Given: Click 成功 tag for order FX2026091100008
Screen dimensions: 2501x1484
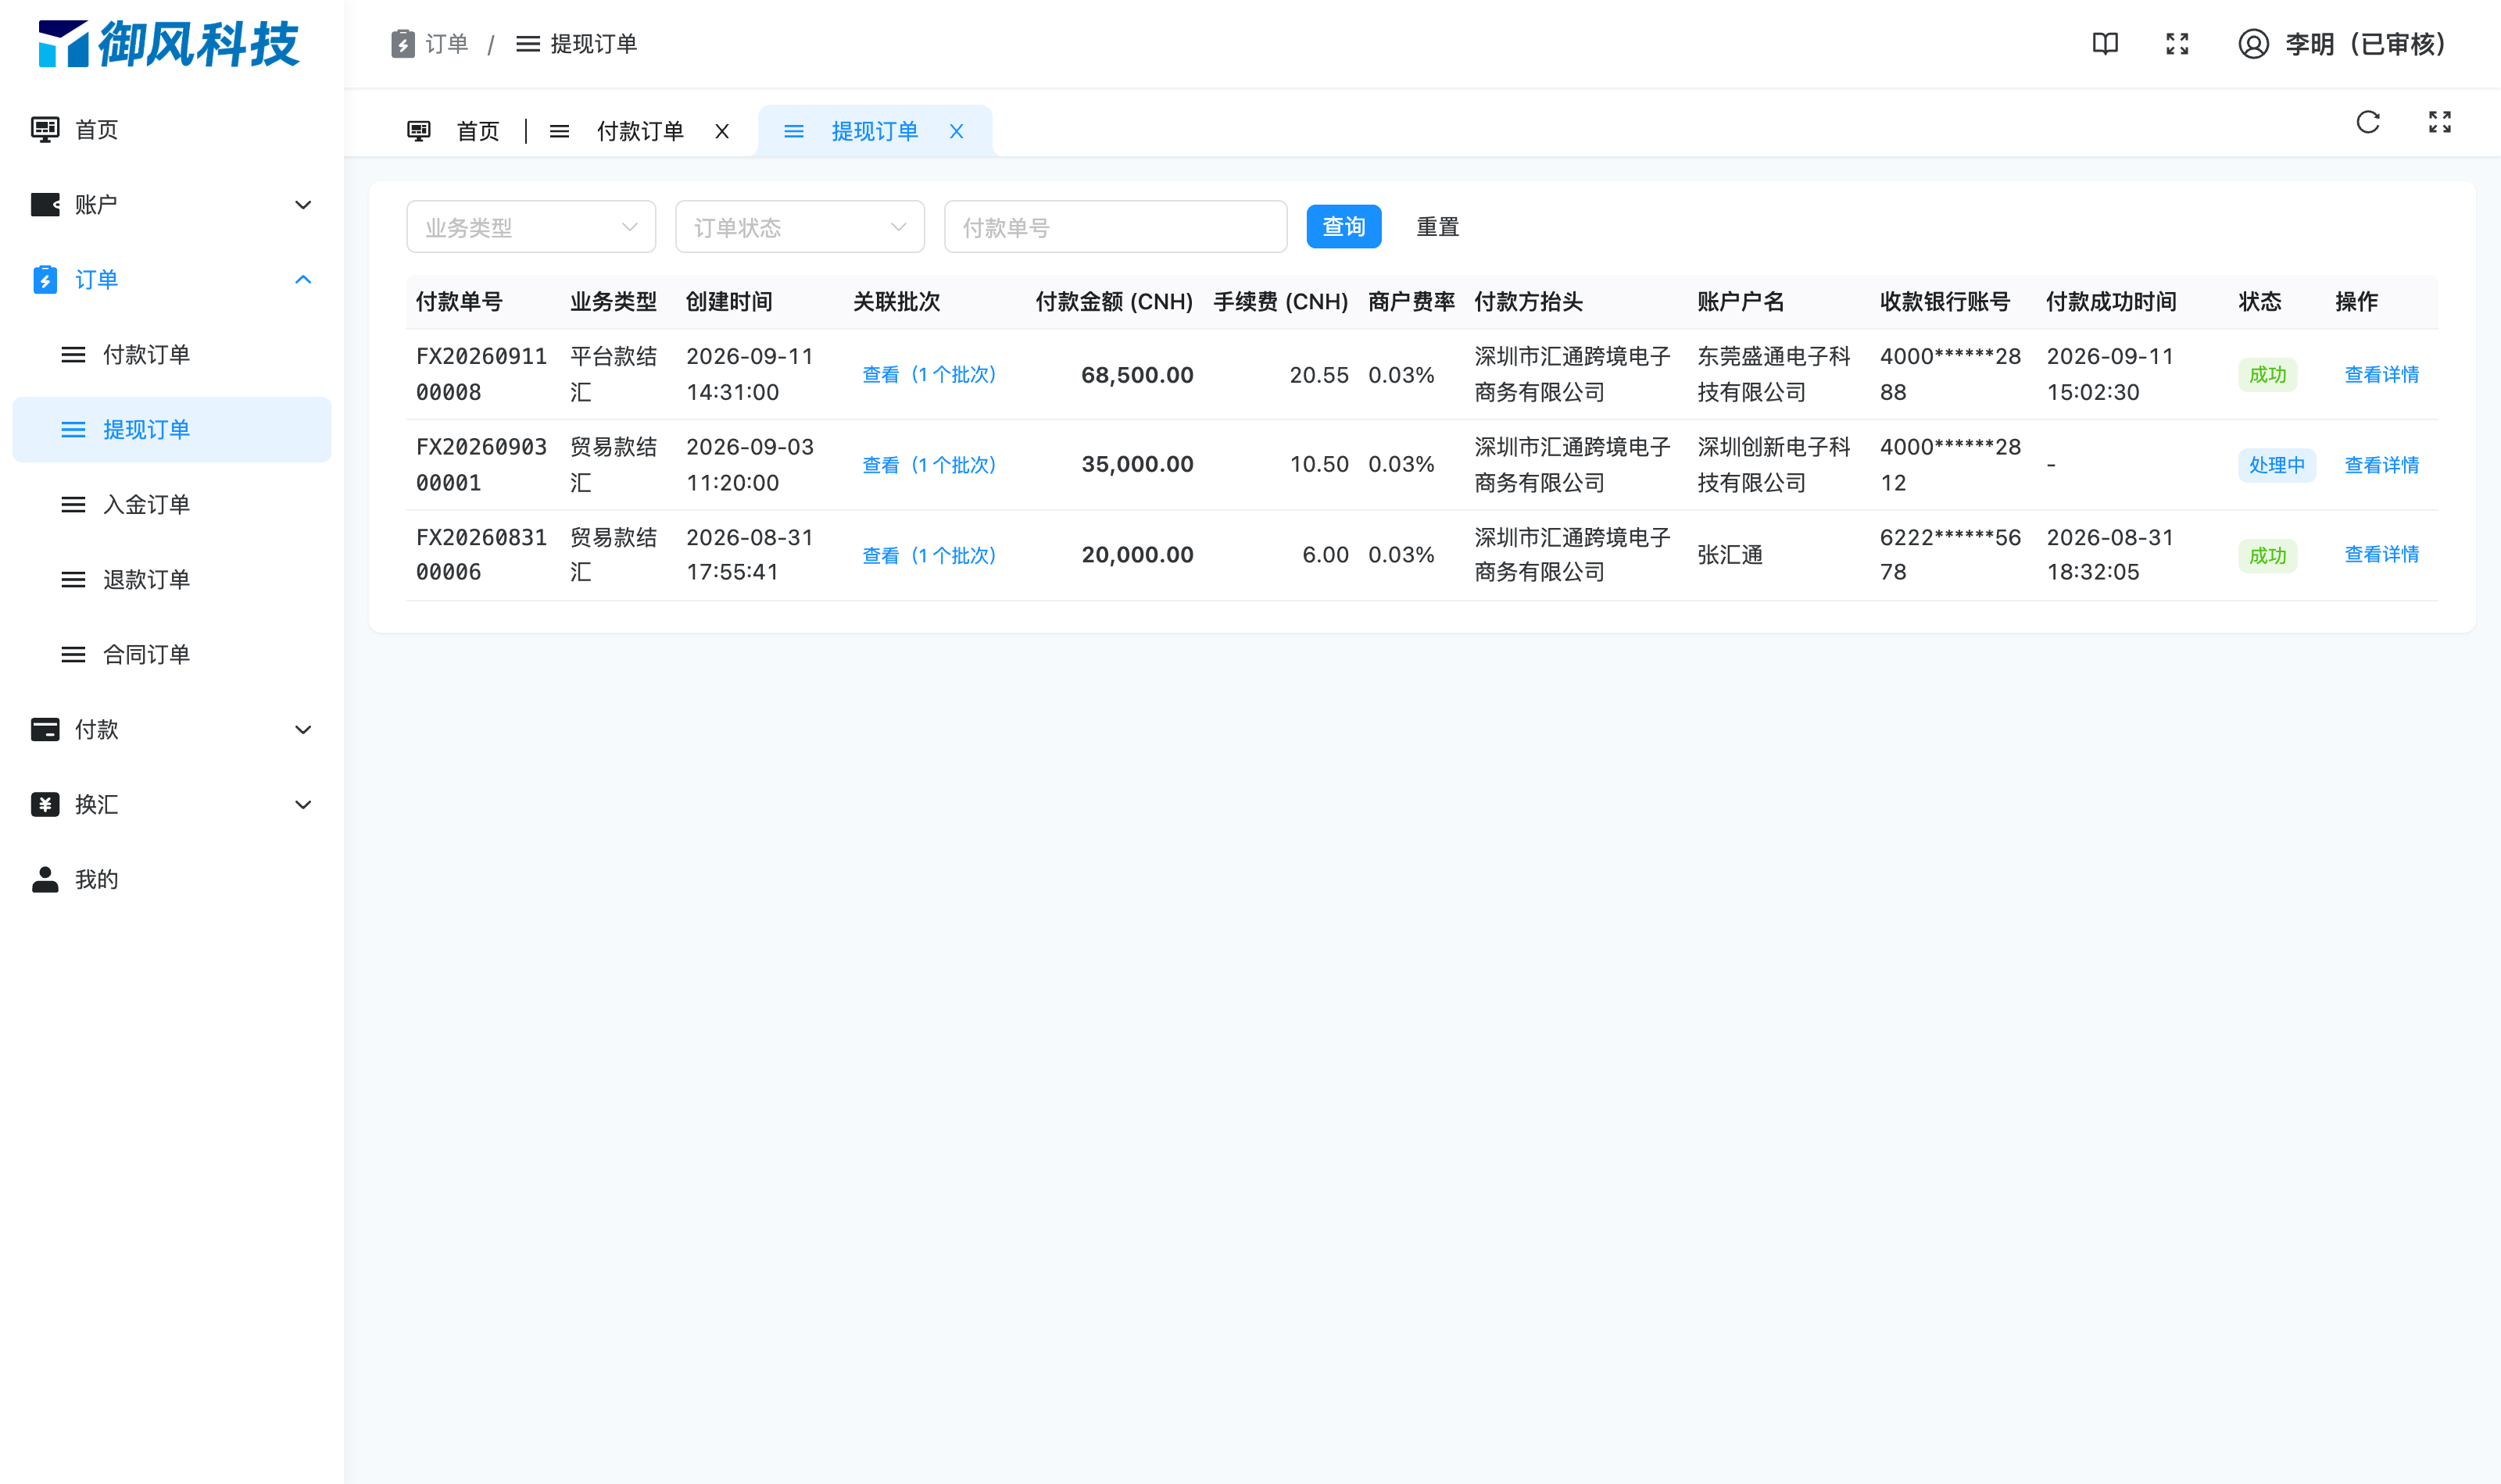Looking at the screenshot, I should [x=2267, y=375].
